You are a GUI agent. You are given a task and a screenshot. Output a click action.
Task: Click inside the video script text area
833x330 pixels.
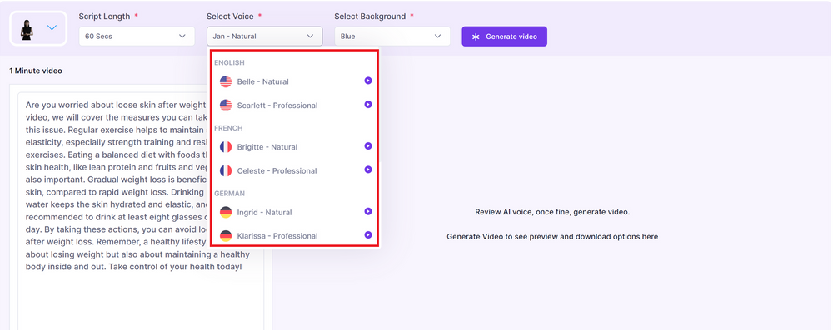[141, 212]
